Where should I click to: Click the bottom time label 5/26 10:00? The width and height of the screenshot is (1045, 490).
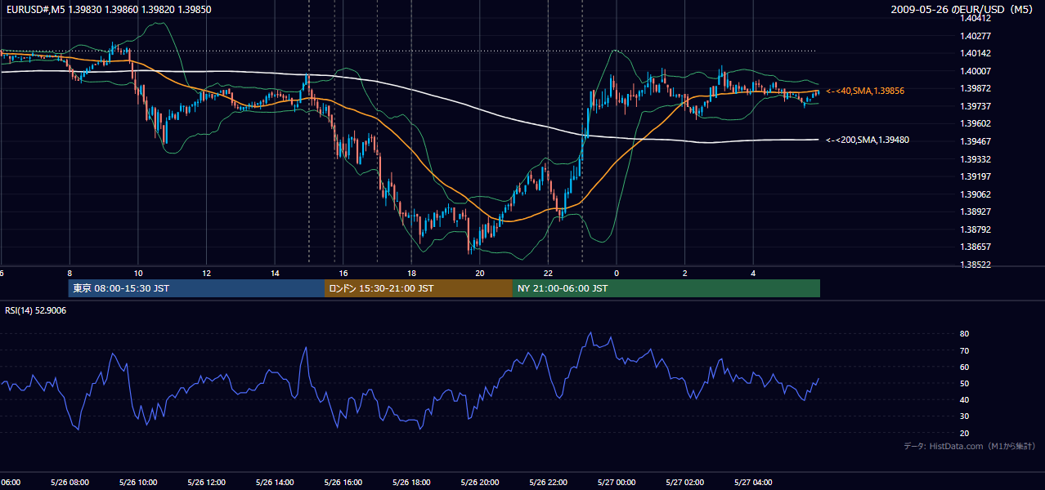coord(137,483)
